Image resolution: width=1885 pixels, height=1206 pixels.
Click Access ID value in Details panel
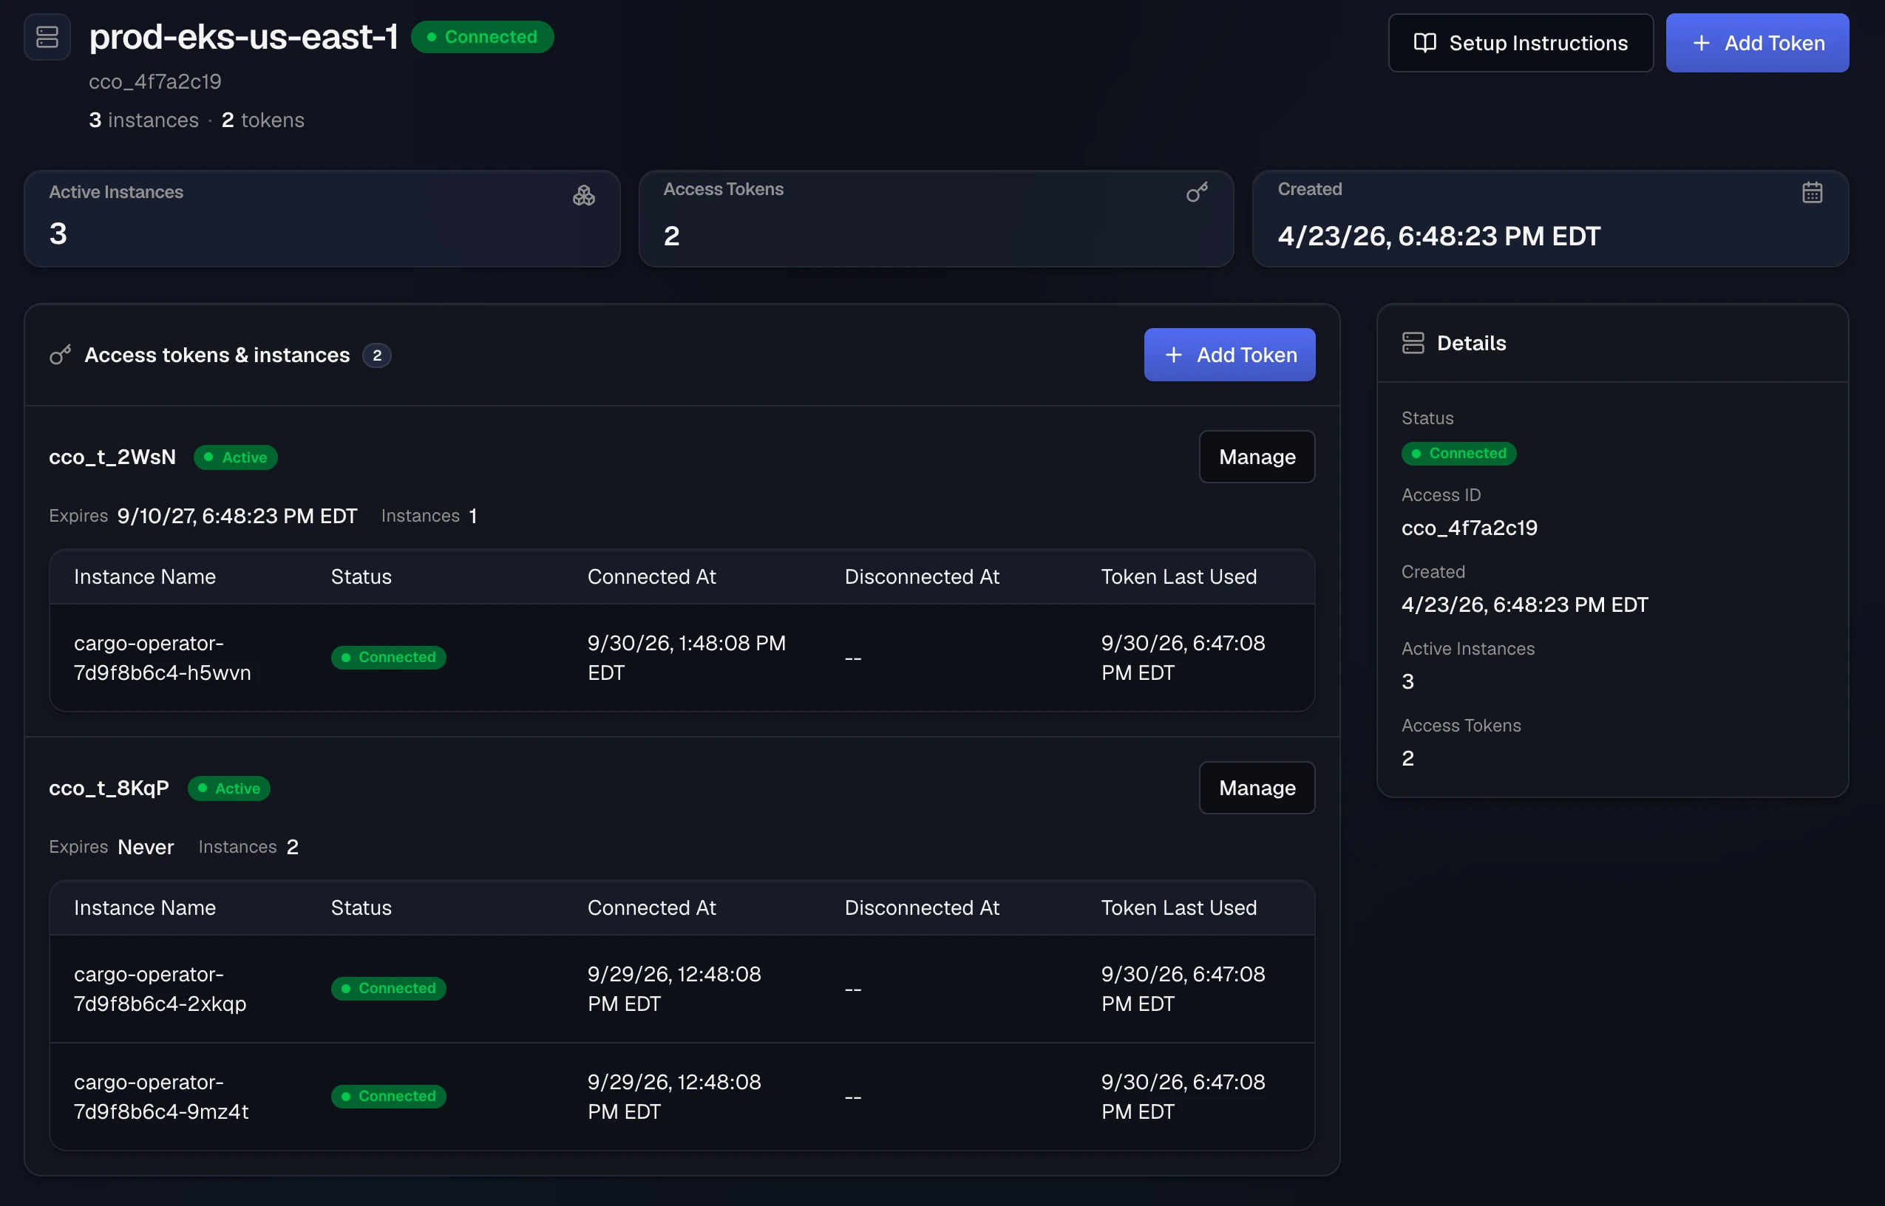tap(1469, 528)
